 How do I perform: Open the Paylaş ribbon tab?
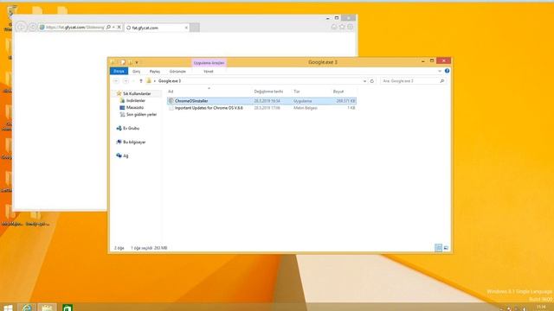[155, 72]
